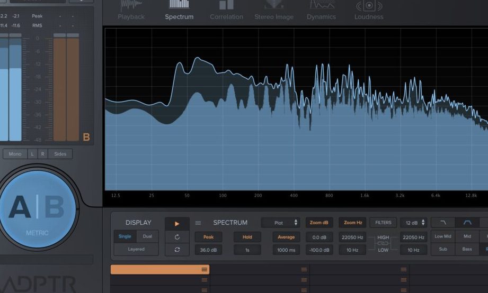Click the two-arrow sync icon
The height and width of the screenshot is (293, 488).
pyautogui.click(x=177, y=250)
